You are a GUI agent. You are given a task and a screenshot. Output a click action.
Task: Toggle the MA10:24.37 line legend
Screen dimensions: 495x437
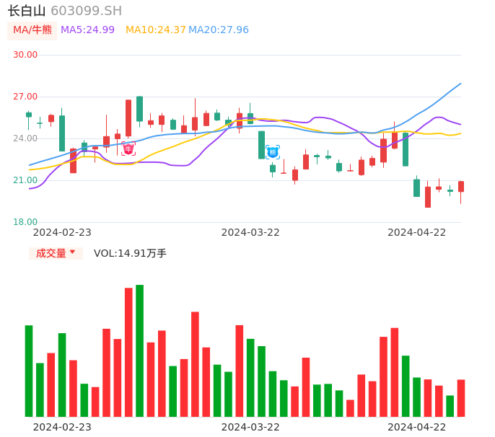[x=156, y=30]
